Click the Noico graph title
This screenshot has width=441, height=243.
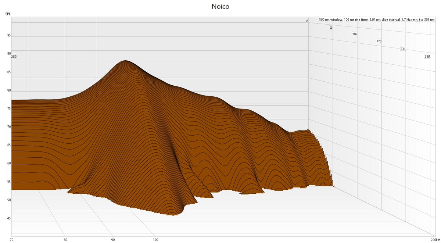point(220,6)
